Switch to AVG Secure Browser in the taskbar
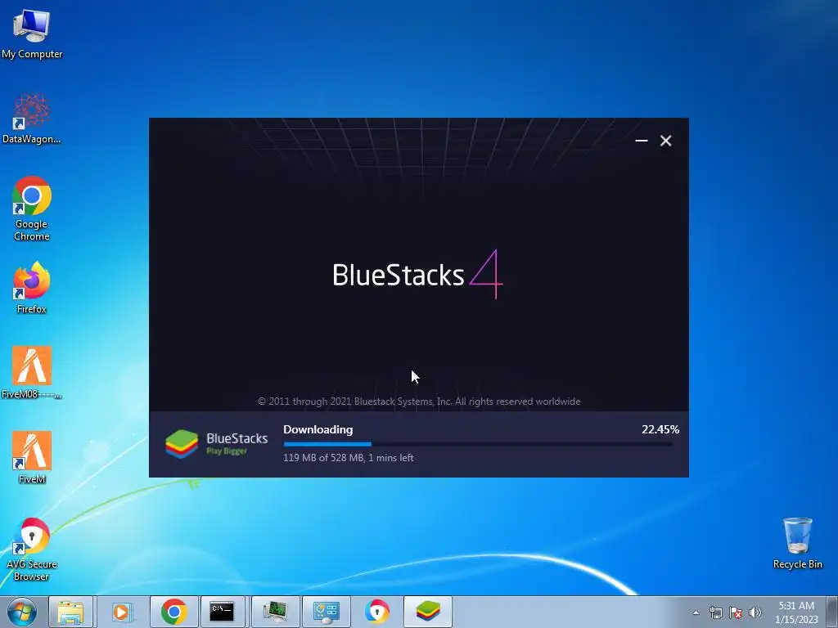 (x=376, y=612)
